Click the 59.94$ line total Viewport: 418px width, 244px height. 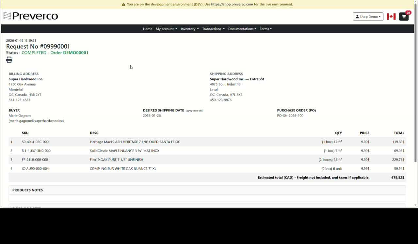pos(399,169)
